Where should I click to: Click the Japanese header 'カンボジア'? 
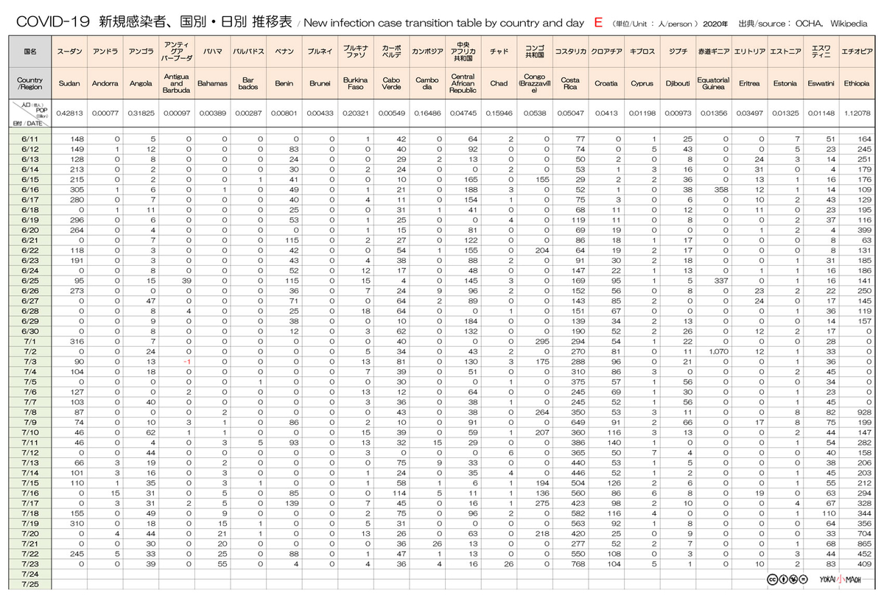coord(427,52)
